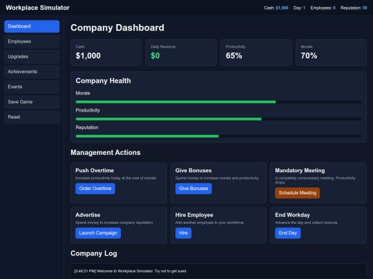The width and height of the screenshot is (373, 279).
Task: Click the End Day button
Action: pyautogui.click(x=287, y=233)
